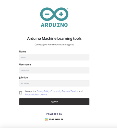Open the Community Terms of Service link
The image size is (117, 128).
click(x=64, y=91)
